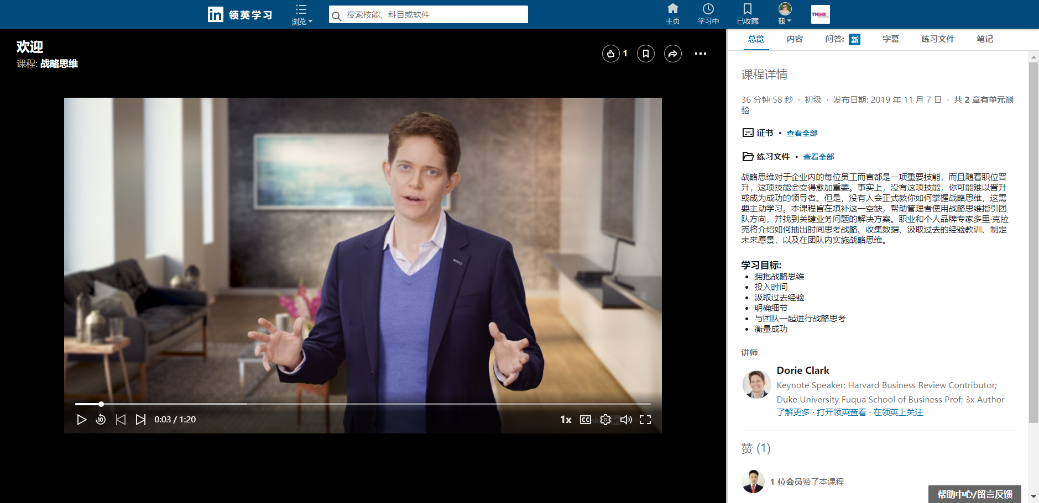Open instructor Dorie Clark's name
Image resolution: width=1039 pixels, height=503 pixels.
click(x=803, y=370)
